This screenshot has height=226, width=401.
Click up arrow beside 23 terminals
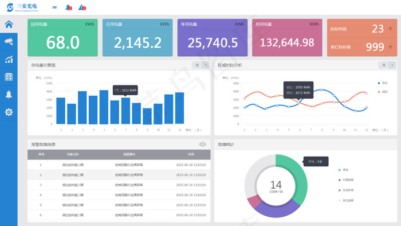[390, 29]
